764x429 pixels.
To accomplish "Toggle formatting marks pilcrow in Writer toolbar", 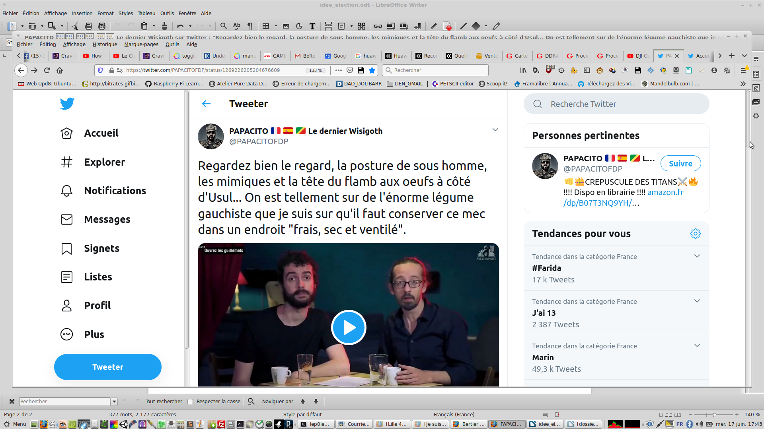I will pyautogui.click(x=250, y=26).
